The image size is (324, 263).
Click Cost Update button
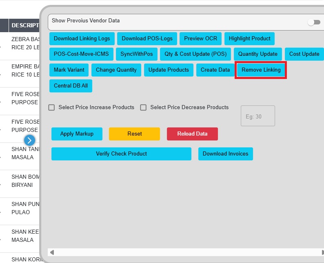304,54
